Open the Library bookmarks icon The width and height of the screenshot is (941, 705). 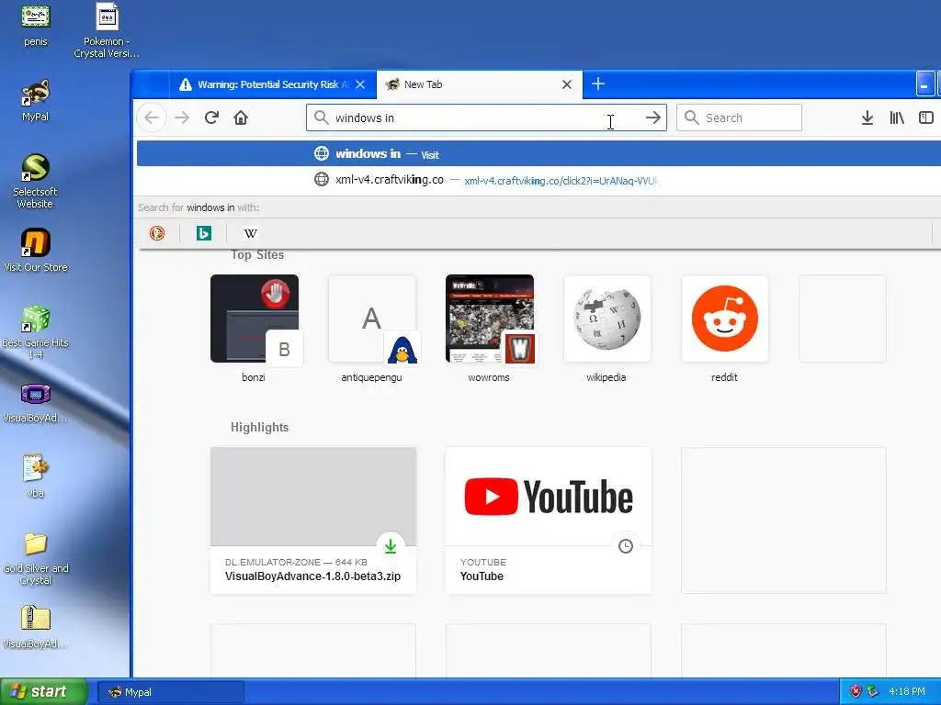click(x=897, y=117)
